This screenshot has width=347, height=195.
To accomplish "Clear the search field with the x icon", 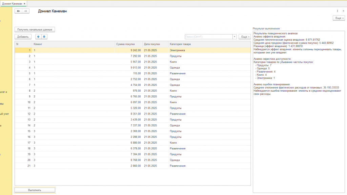I will [234, 36].
